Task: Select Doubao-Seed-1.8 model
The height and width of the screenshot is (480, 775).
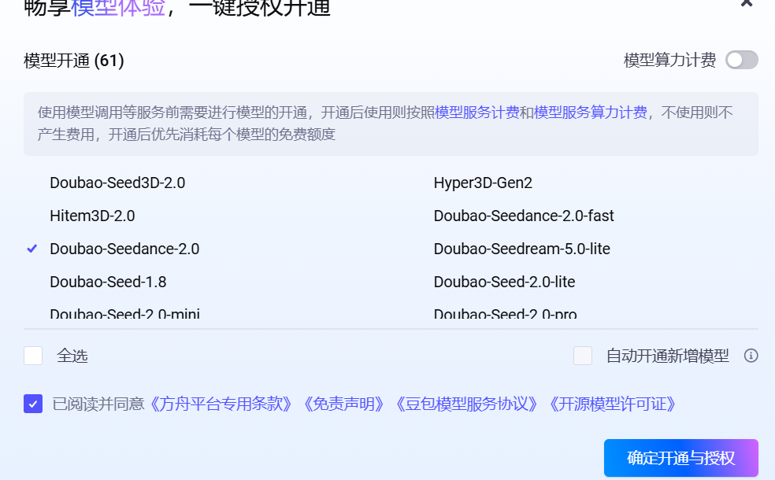Action: [108, 282]
